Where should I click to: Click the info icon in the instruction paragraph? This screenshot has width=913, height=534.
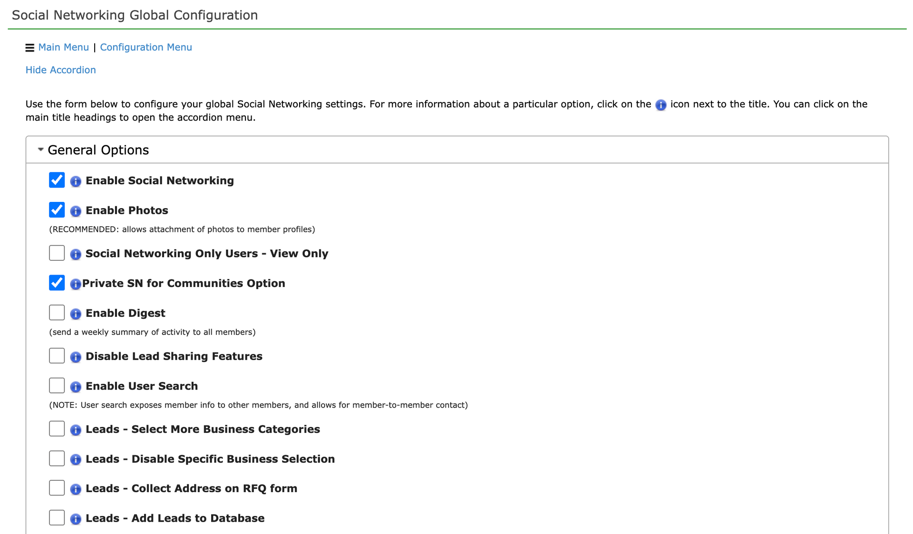point(660,105)
